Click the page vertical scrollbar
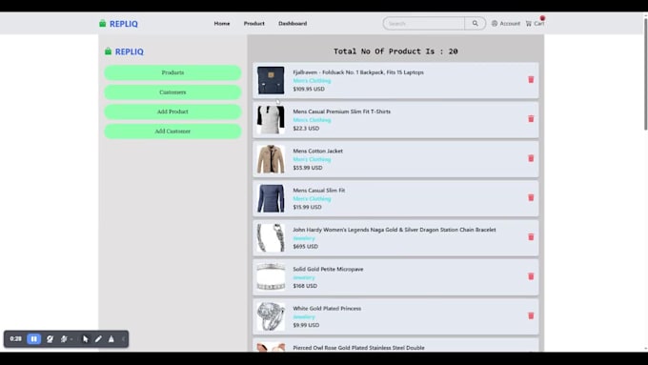648x365 pixels. click(x=645, y=74)
